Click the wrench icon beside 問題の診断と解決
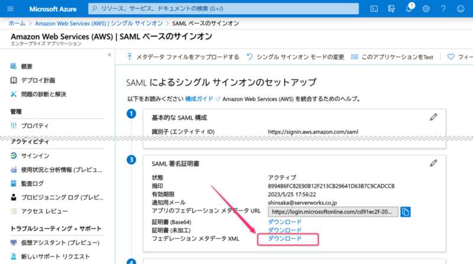The width and height of the screenshot is (473, 264). tap(14, 94)
